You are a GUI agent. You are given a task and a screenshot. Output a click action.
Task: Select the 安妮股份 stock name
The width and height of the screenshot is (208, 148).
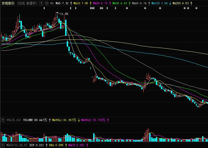(8, 3)
